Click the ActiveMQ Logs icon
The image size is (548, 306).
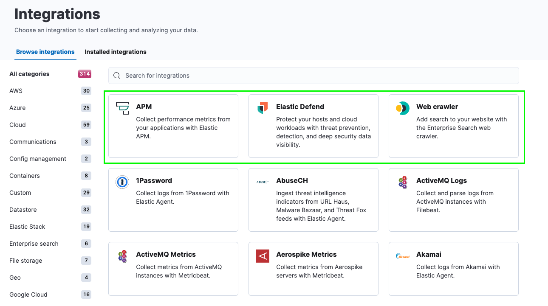403,182
